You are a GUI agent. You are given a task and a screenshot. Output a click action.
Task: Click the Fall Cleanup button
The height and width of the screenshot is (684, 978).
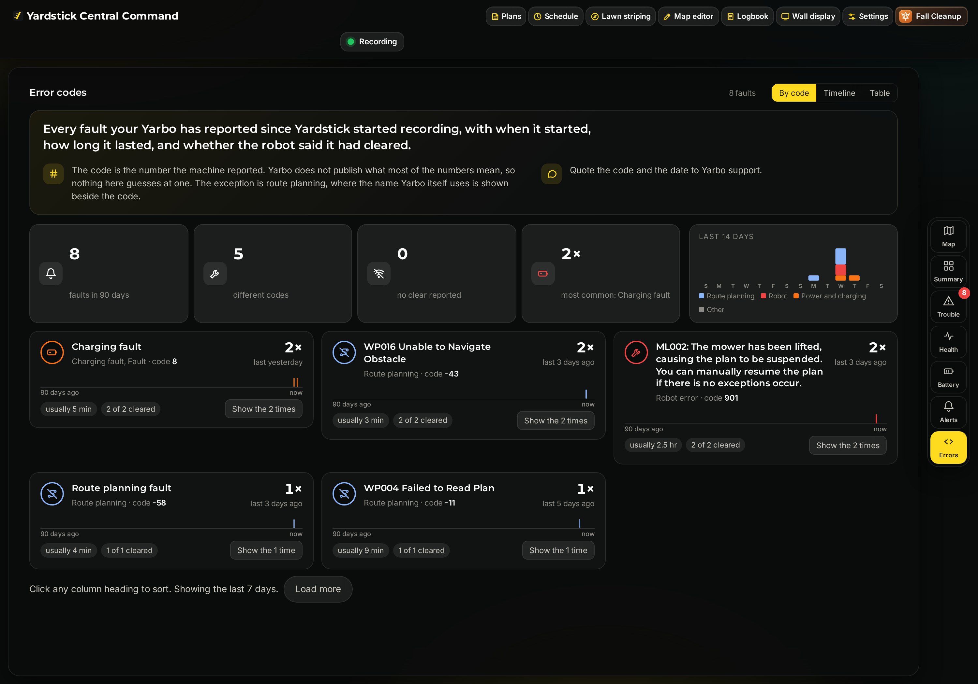point(931,16)
